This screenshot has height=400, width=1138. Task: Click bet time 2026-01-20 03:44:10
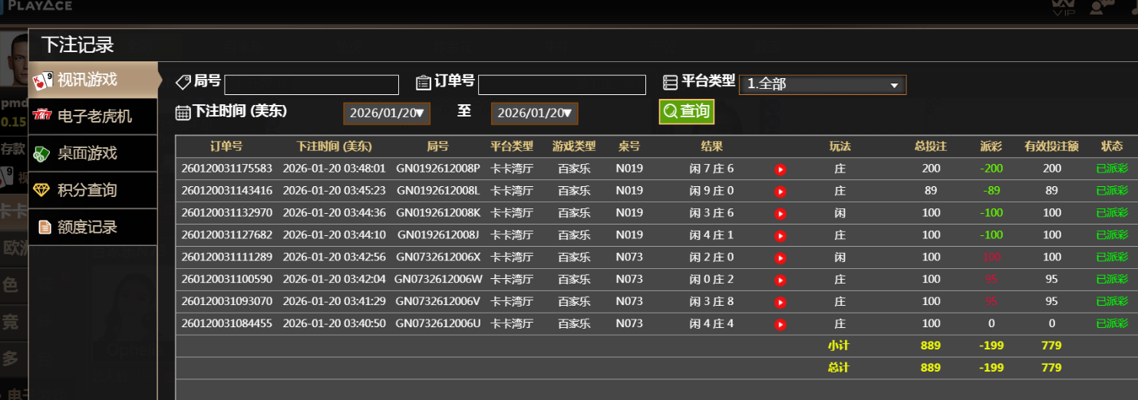[334, 235]
